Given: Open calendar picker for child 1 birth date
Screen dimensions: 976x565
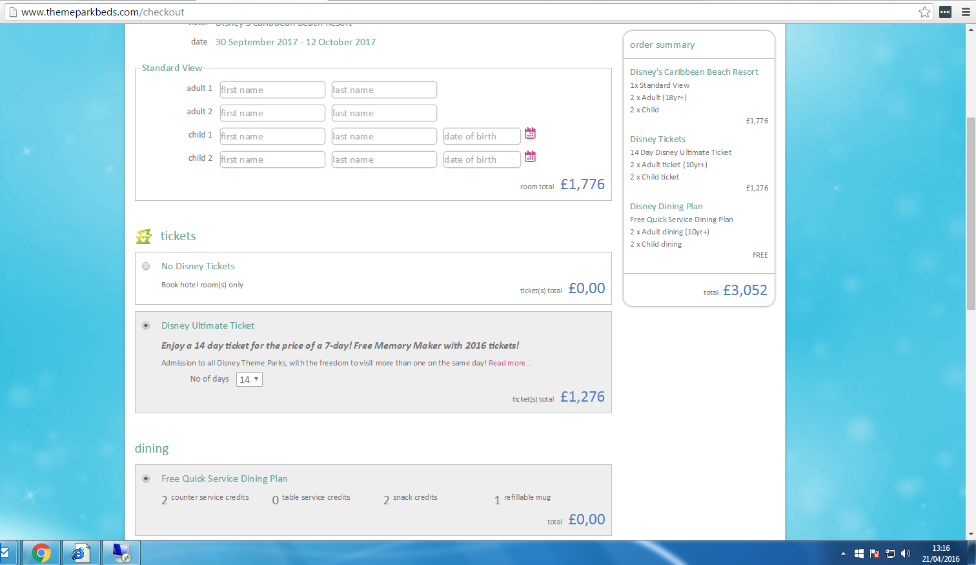Looking at the screenshot, I should (530, 133).
